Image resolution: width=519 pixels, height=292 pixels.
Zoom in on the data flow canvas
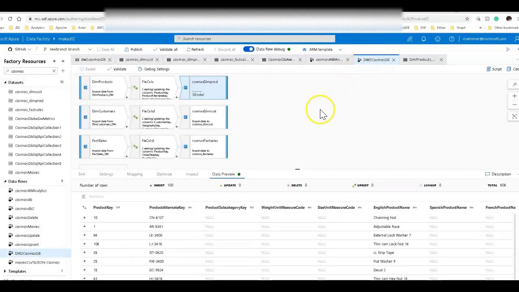pyautogui.click(x=514, y=96)
